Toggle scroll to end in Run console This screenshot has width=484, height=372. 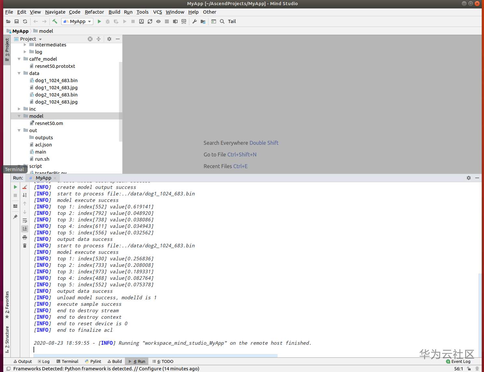pyautogui.click(x=25, y=229)
